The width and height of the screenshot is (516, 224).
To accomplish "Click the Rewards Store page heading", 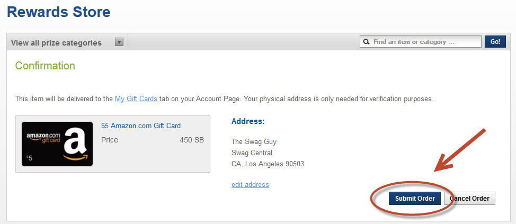I will pyautogui.click(x=59, y=12).
